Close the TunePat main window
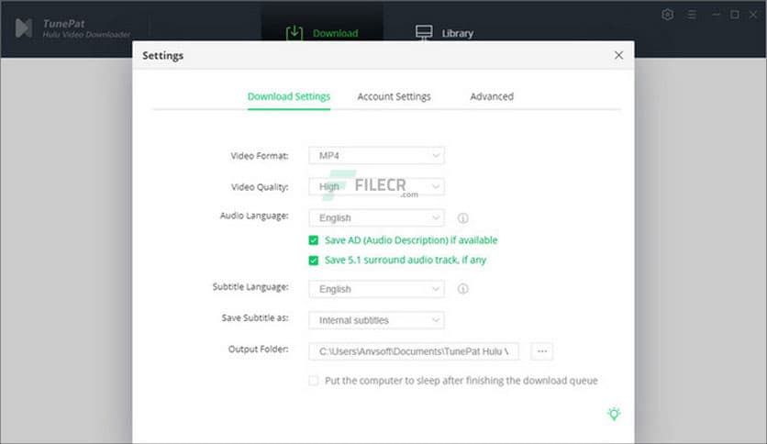 [x=753, y=15]
